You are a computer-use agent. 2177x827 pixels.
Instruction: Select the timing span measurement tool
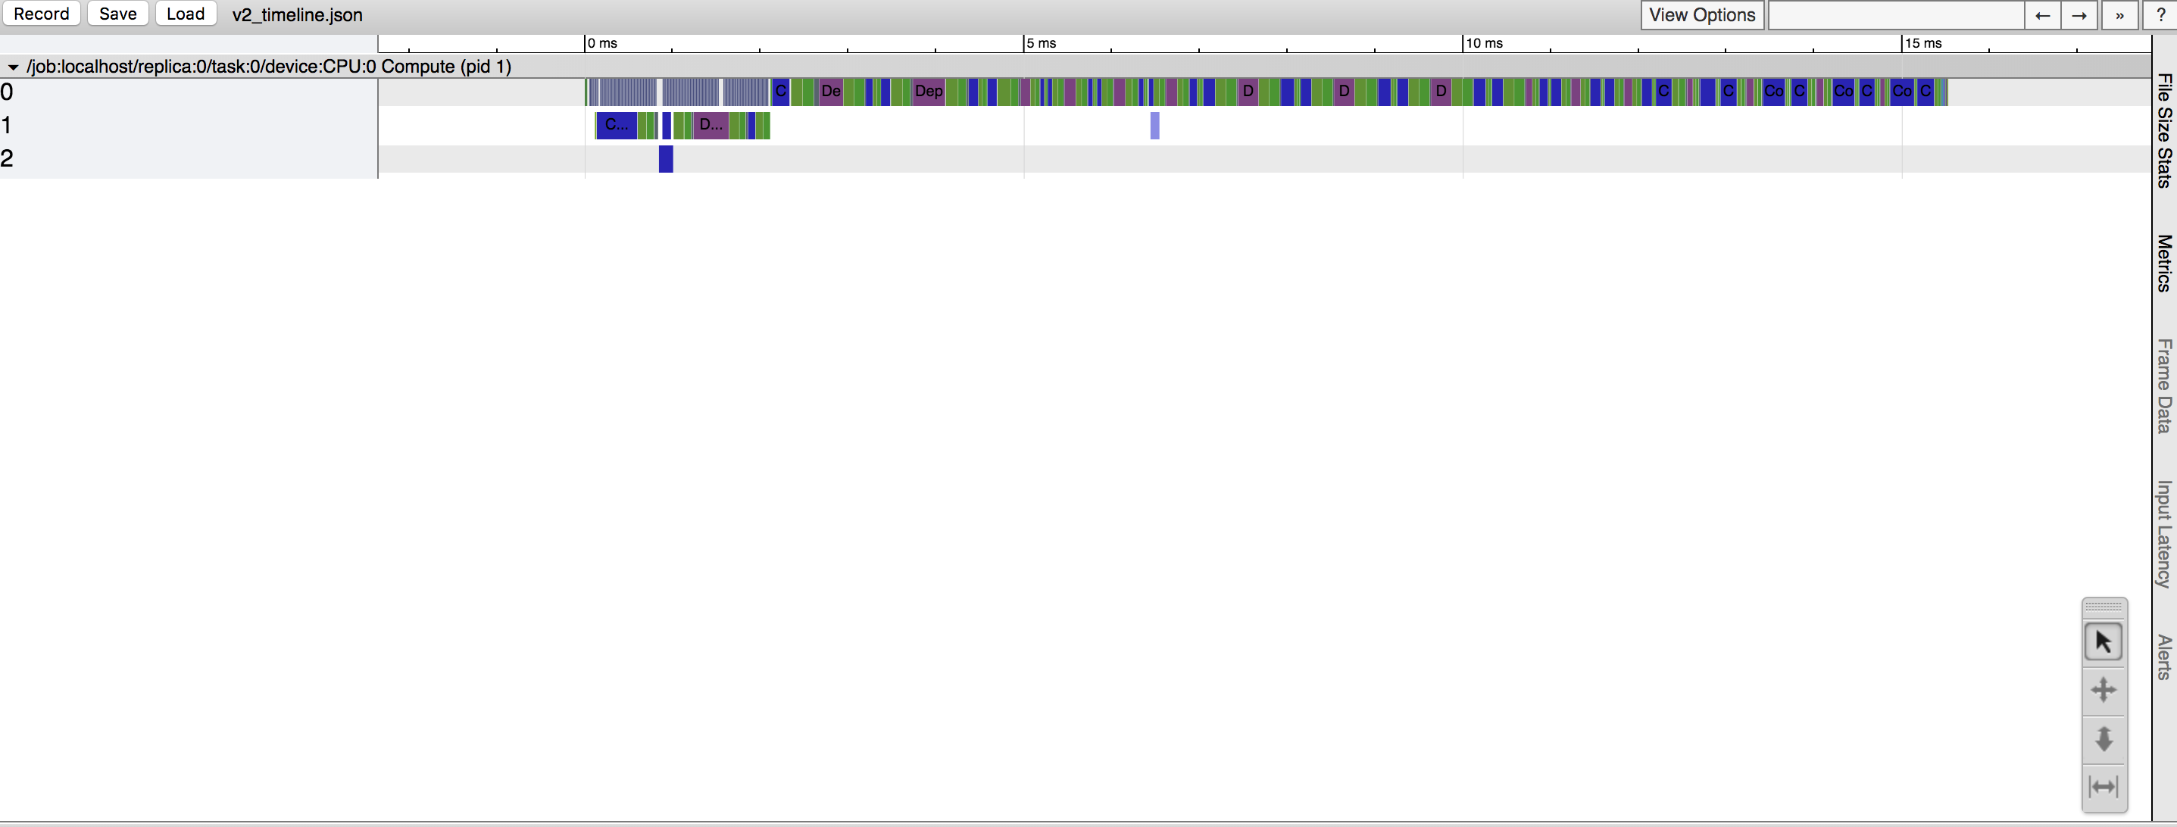[2104, 785]
